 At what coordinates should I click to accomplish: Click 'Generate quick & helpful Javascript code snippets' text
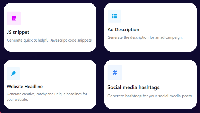pos(50,40)
